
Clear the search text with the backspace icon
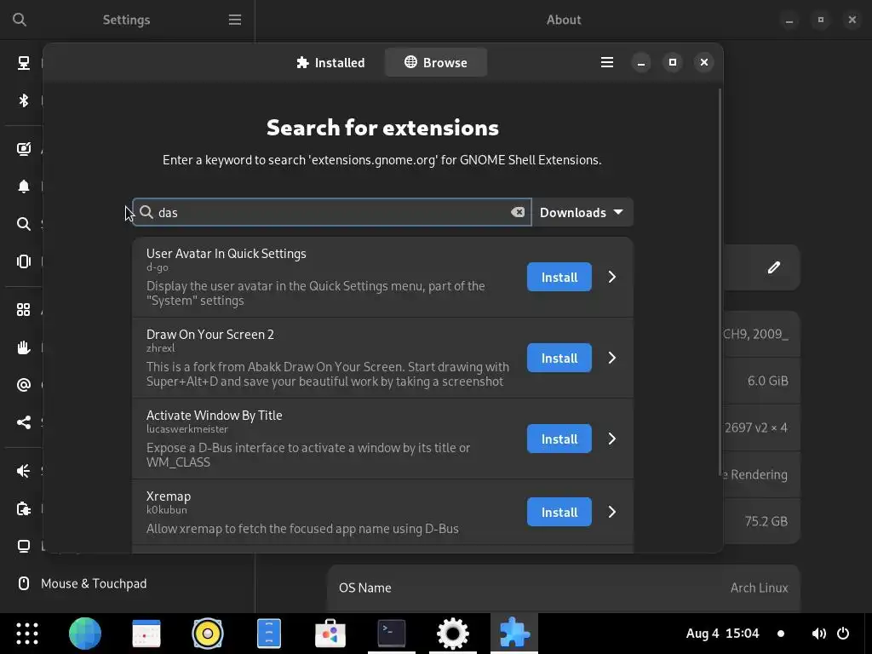[518, 212]
